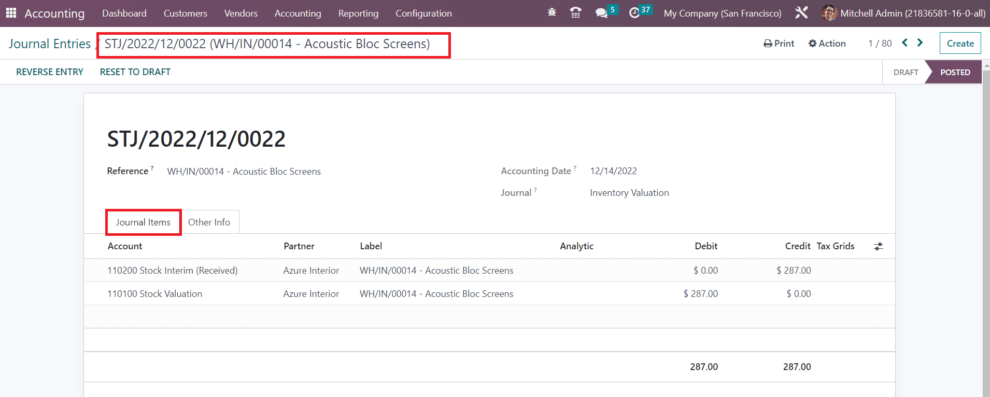The height and width of the screenshot is (397, 990).
Task: Switch status to Draft stage
Action: point(905,73)
